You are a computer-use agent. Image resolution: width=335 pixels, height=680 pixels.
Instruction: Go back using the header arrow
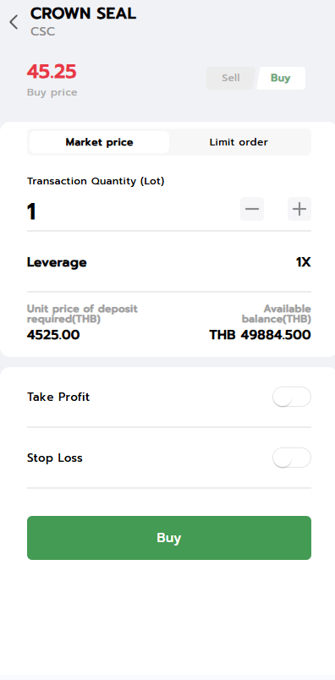click(14, 22)
